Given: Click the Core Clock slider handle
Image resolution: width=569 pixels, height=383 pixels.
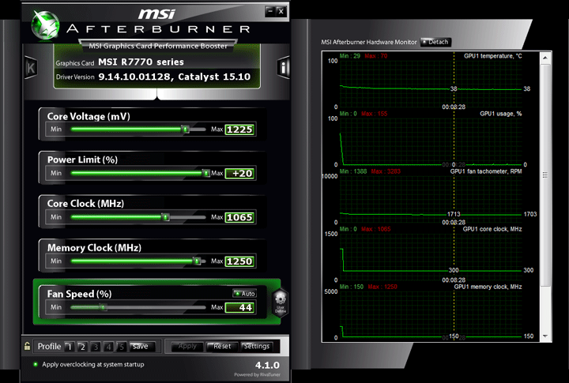Looking at the screenshot, I should click(165, 217).
